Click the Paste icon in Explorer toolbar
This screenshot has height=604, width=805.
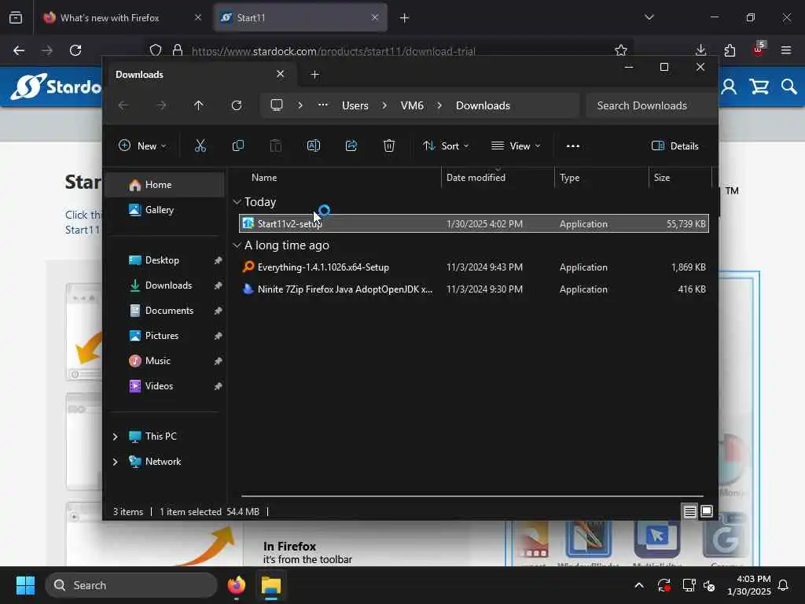[276, 145]
